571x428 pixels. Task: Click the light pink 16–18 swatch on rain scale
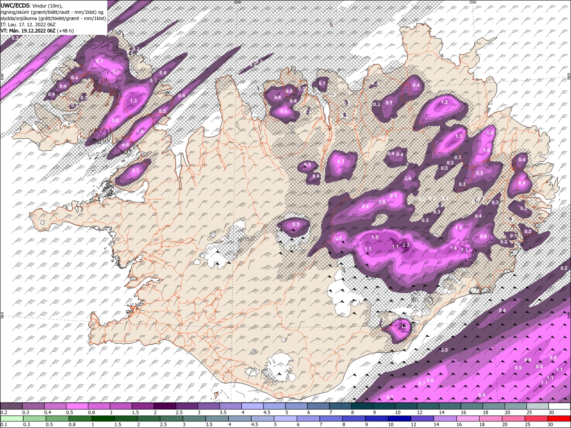pyautogui.click(x=468, y=418)
